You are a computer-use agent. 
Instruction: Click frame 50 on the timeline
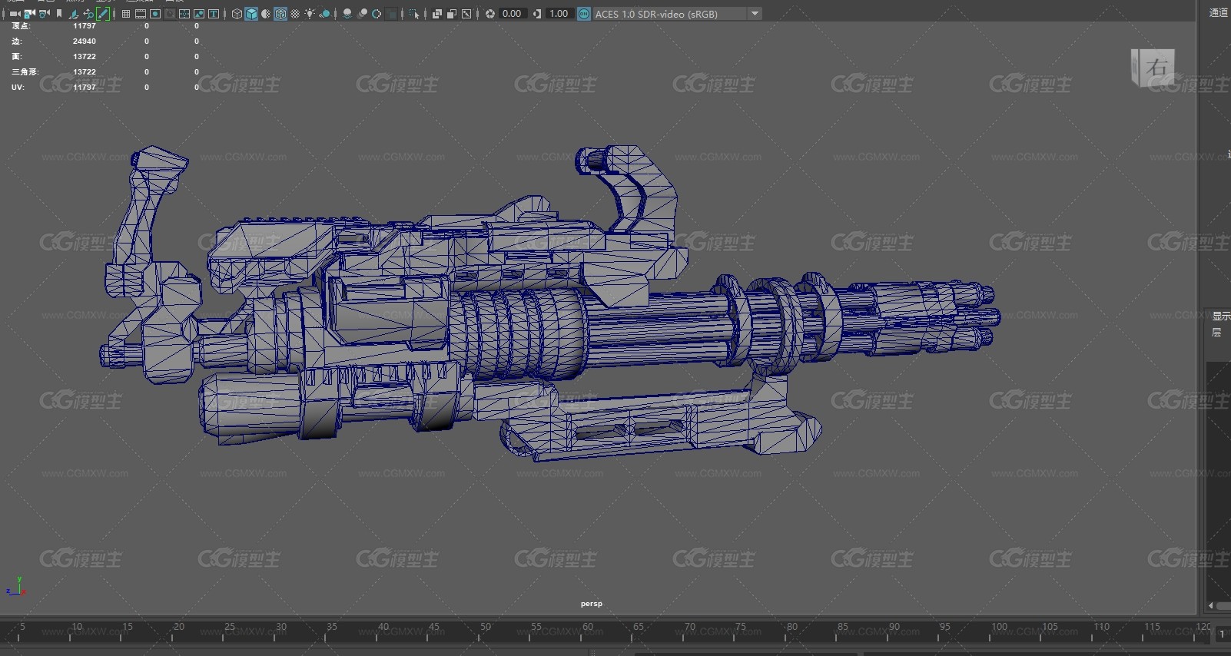coord(486,626)
